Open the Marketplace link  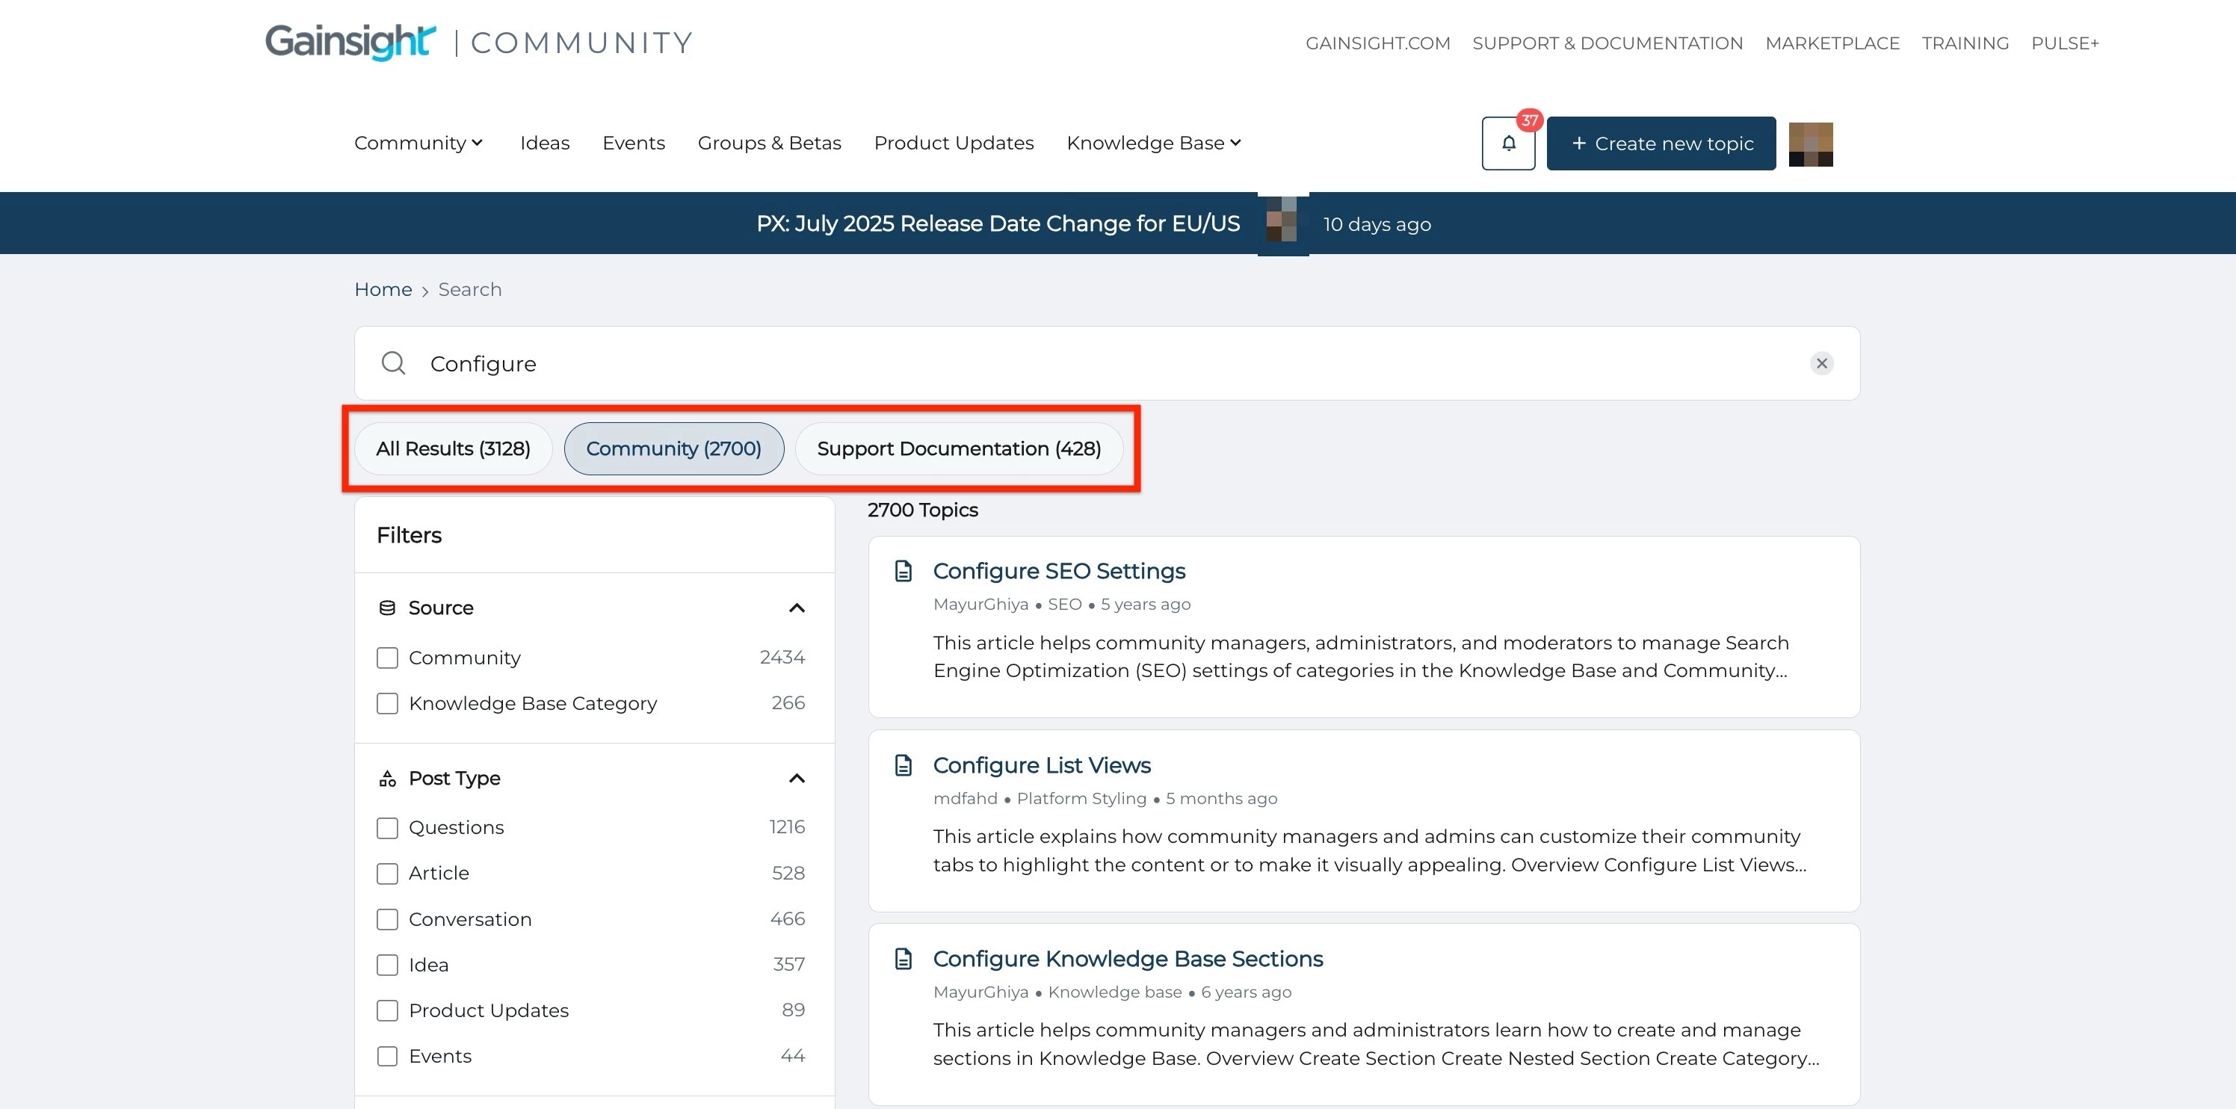point(1832,43)
